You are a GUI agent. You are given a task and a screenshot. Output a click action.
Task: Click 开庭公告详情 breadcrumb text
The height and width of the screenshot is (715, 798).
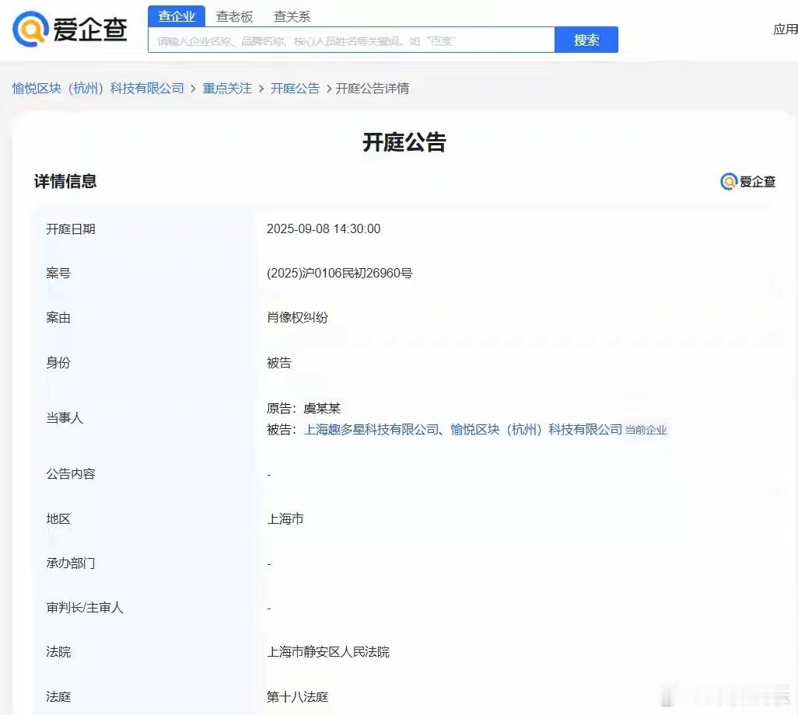point(372,89)
